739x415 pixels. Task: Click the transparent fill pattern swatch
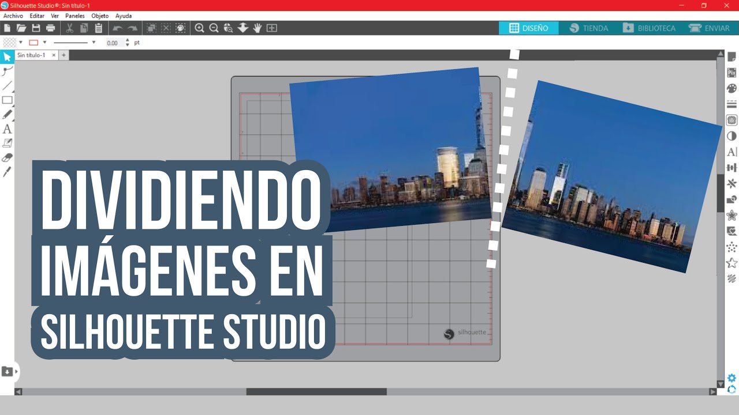9,43
